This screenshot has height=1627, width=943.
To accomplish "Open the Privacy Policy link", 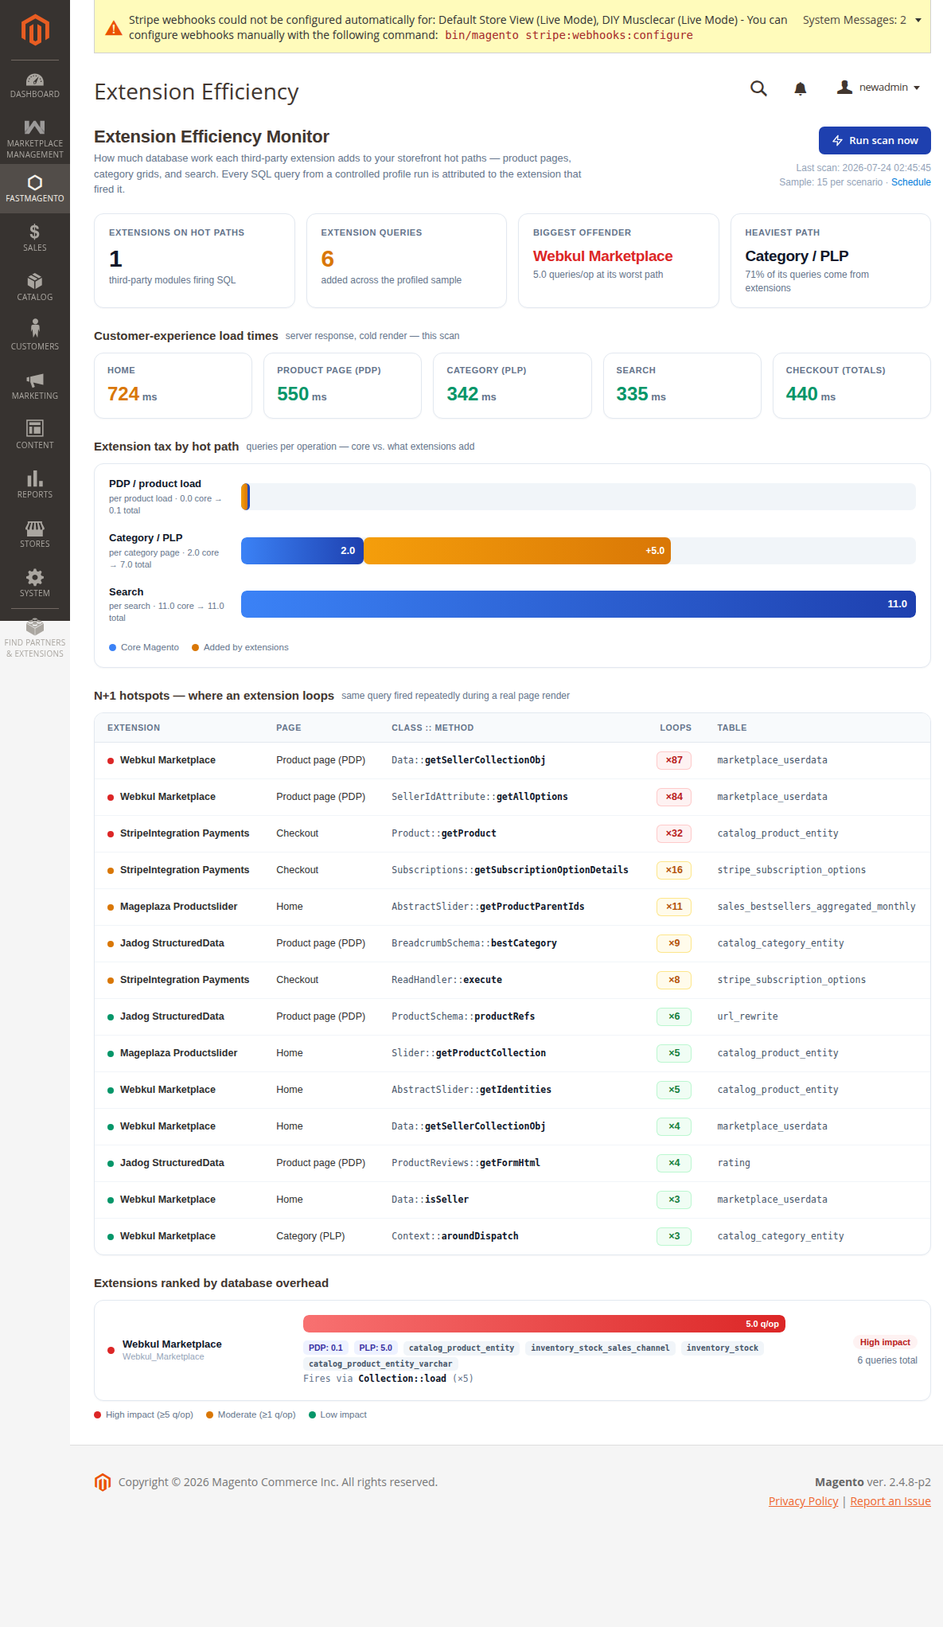I will coord(803,1501).
